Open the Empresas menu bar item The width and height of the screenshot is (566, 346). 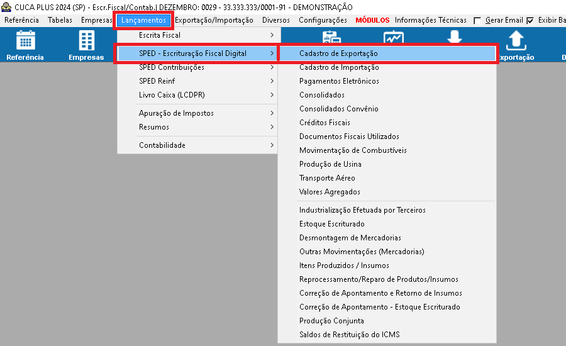[x=96, y=20]
